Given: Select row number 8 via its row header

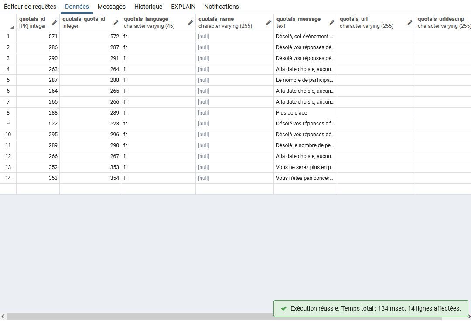Looking at the screenshot, I should click(8, 113).
